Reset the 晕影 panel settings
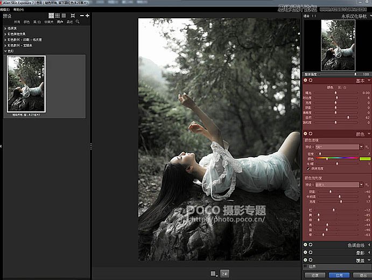 311,252
